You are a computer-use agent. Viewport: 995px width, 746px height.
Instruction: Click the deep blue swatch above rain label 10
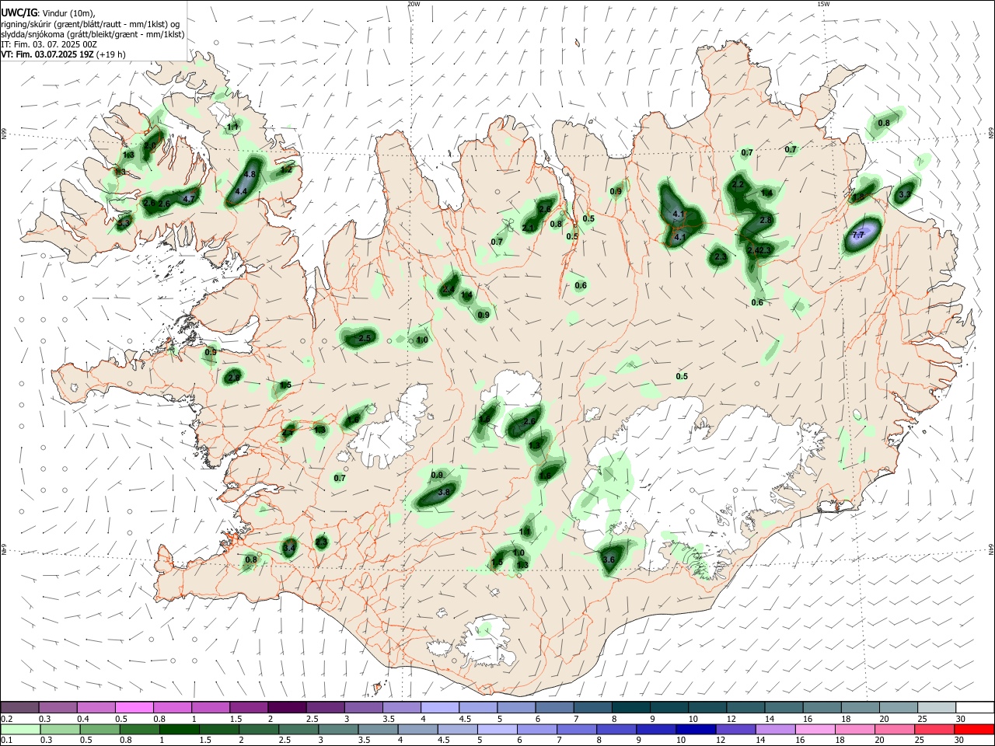tap(695, 729)
